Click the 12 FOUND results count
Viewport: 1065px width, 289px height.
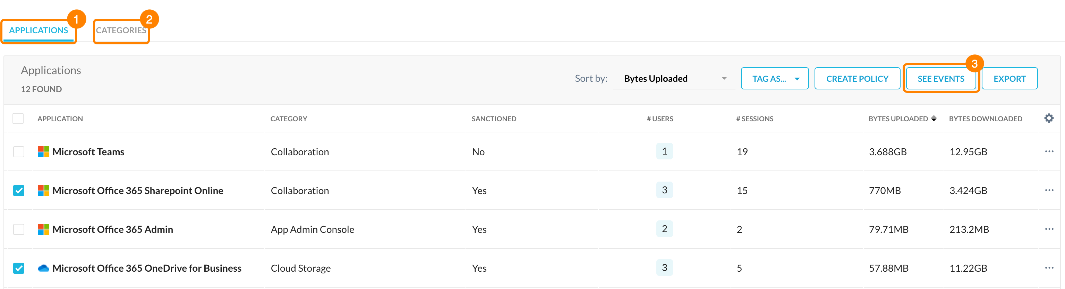(41, 89)
